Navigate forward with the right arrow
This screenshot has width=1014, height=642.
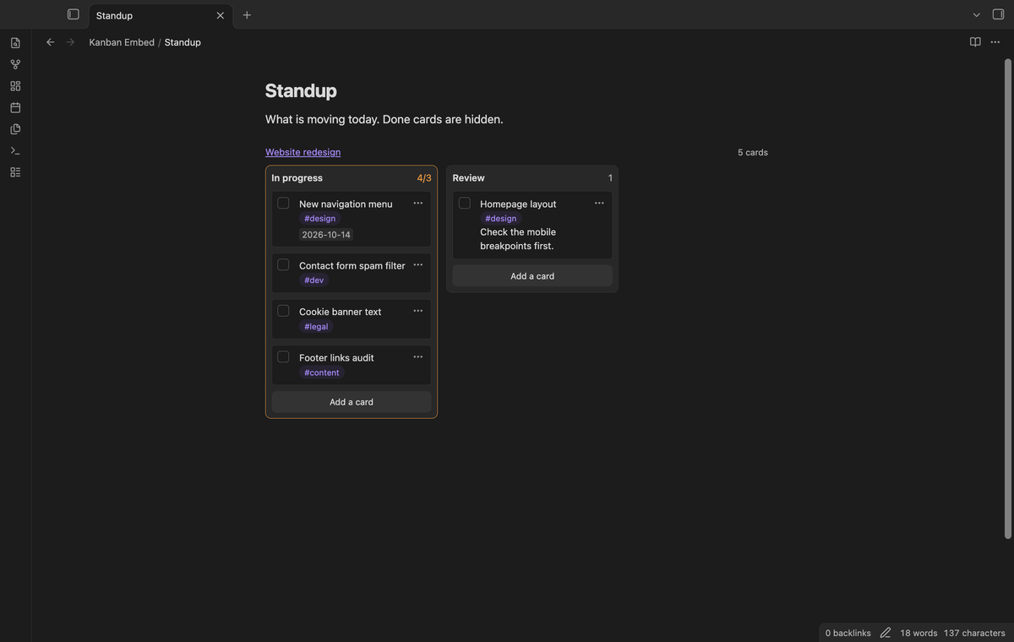(x=70, y=42)
